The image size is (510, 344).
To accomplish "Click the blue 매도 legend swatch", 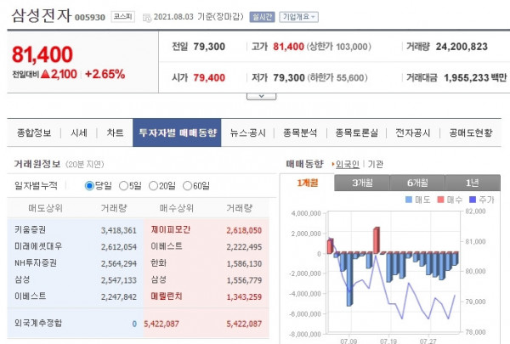I will [x=409, y=200].
